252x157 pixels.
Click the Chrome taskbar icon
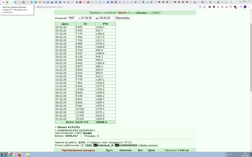pos(12,155)
